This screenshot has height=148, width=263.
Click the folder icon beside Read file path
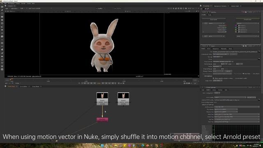pos(259,52)
